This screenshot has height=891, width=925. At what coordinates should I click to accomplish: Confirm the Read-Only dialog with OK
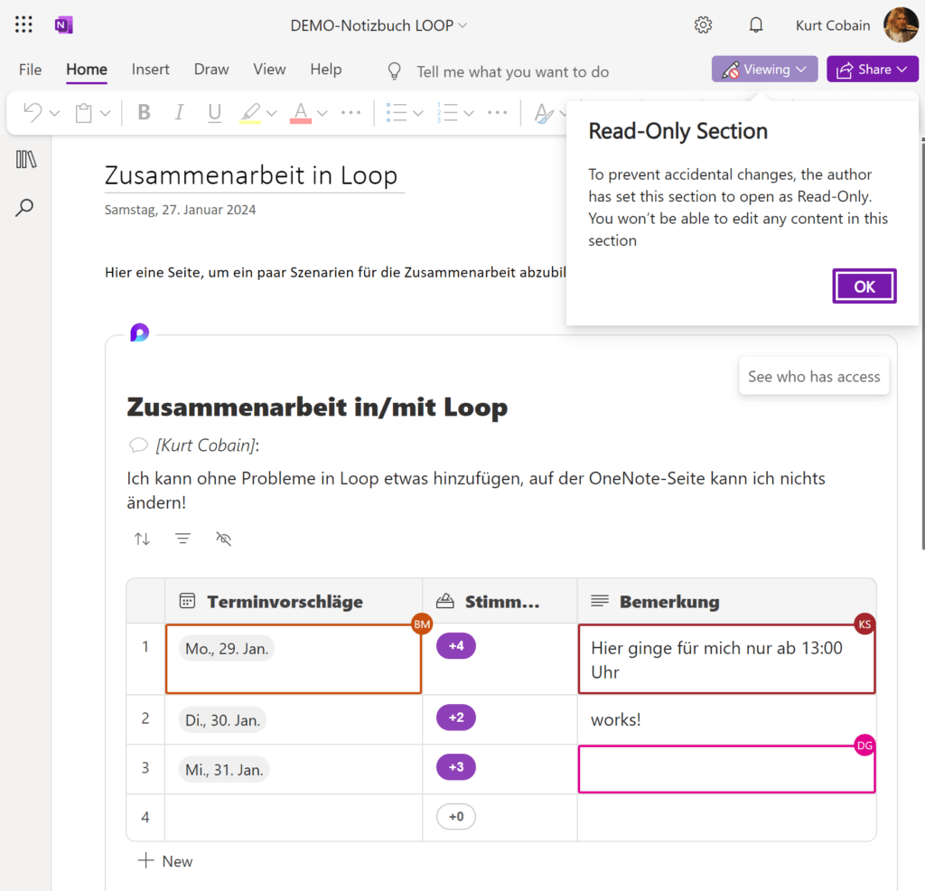(864, 286)
